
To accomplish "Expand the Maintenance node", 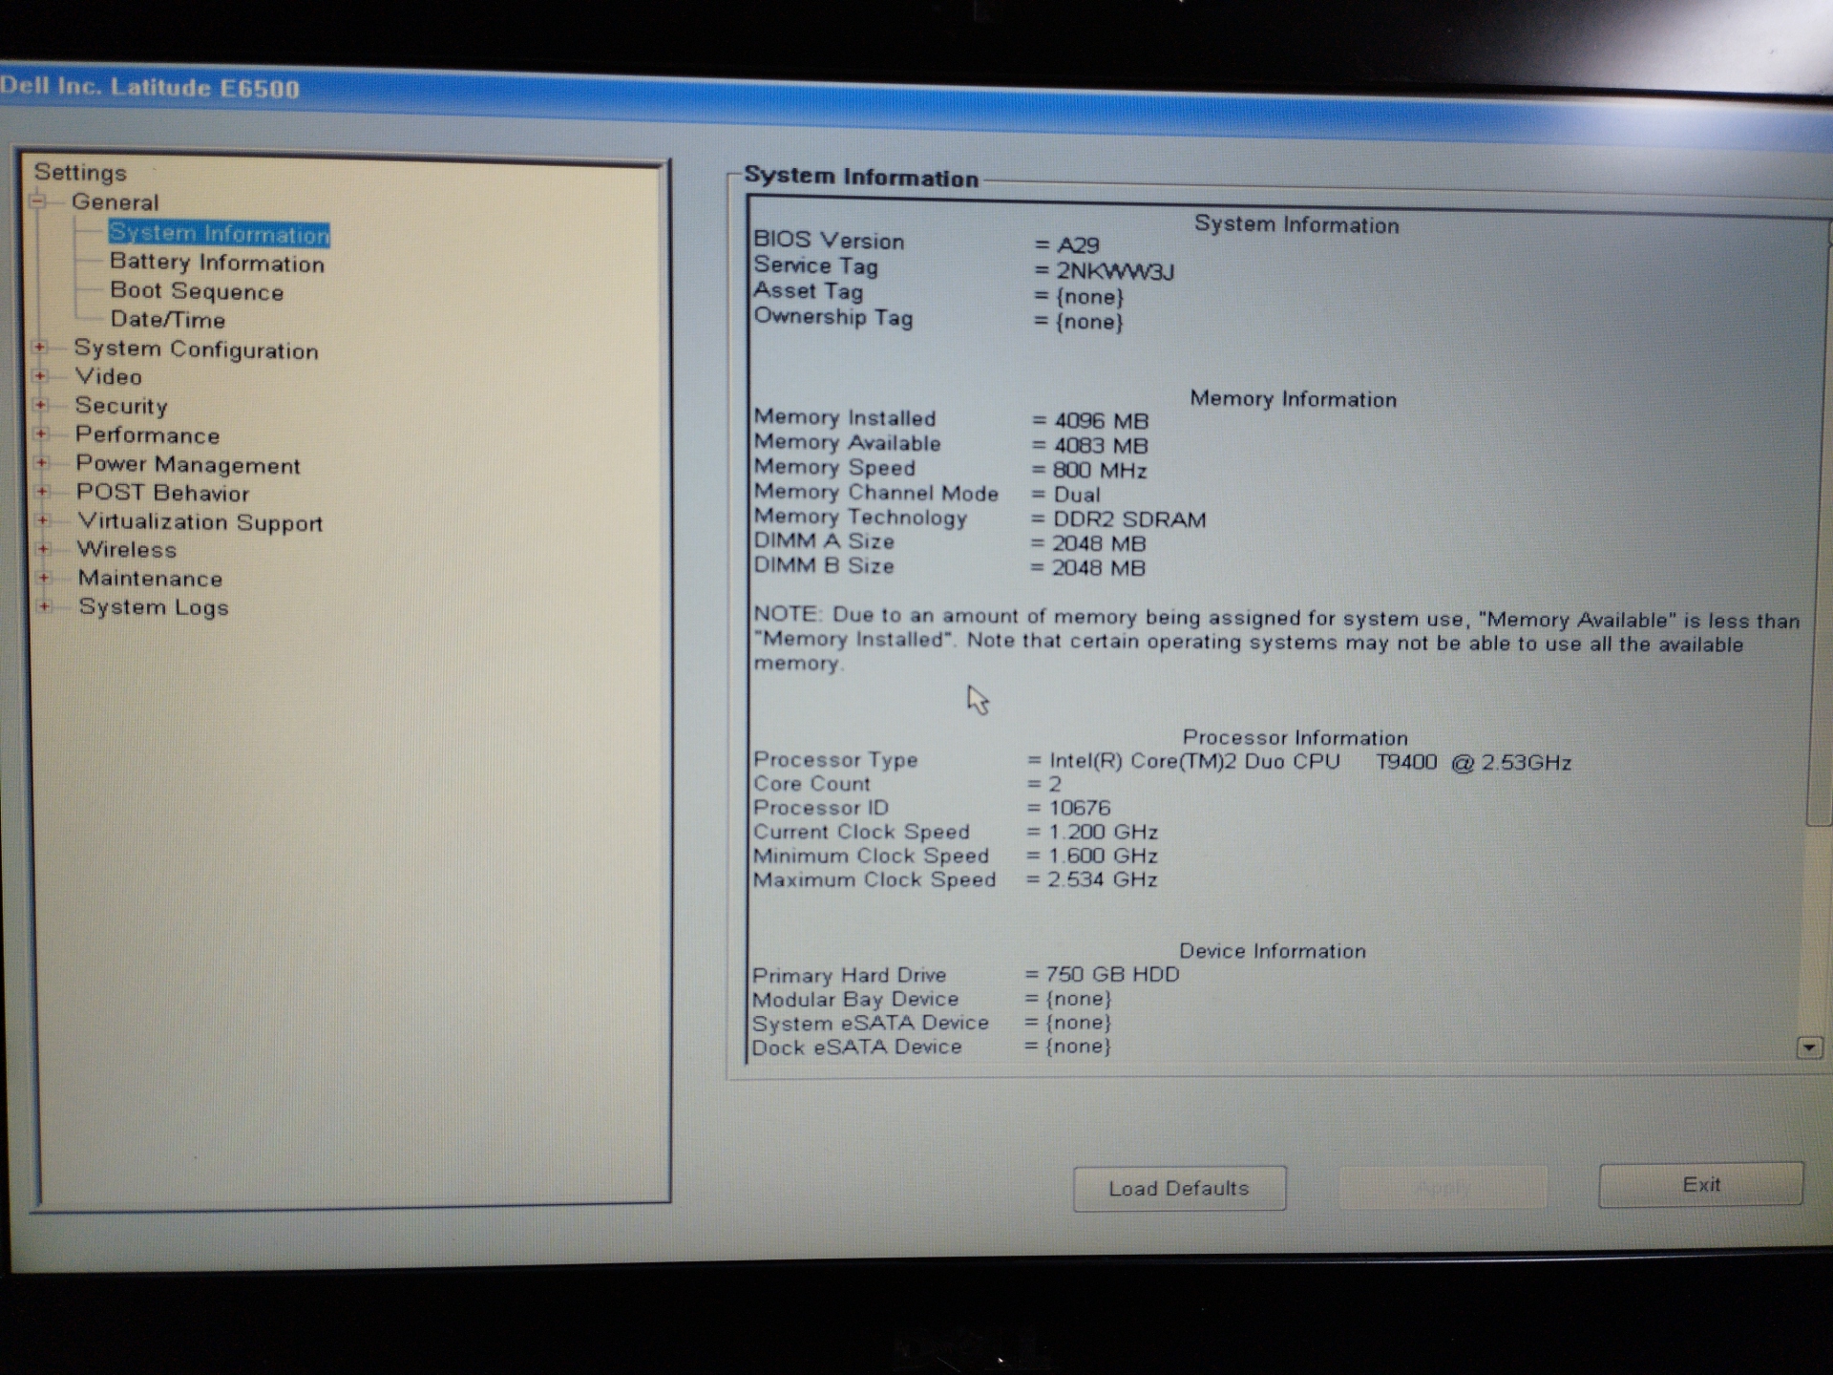I will point(44,578).
